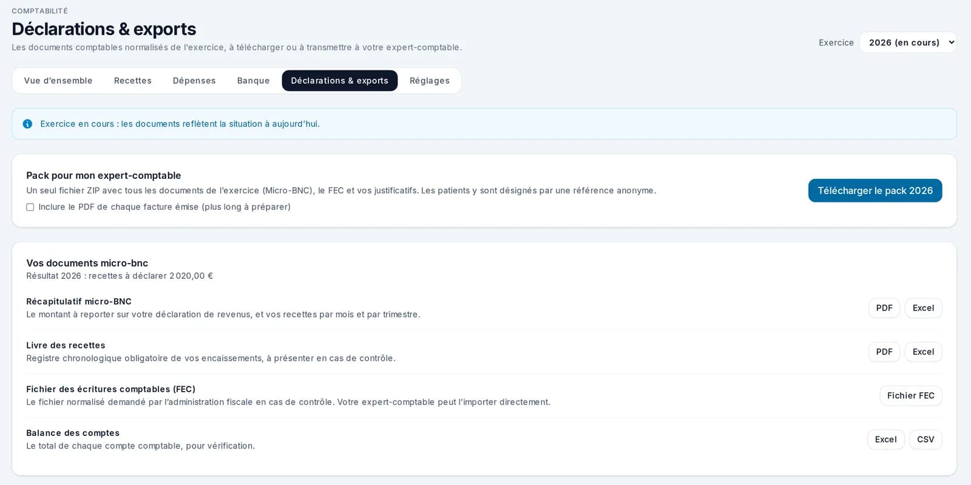Go to the Dépenses tab
Screen dimensions: 971x485
[x=194, y=81]
